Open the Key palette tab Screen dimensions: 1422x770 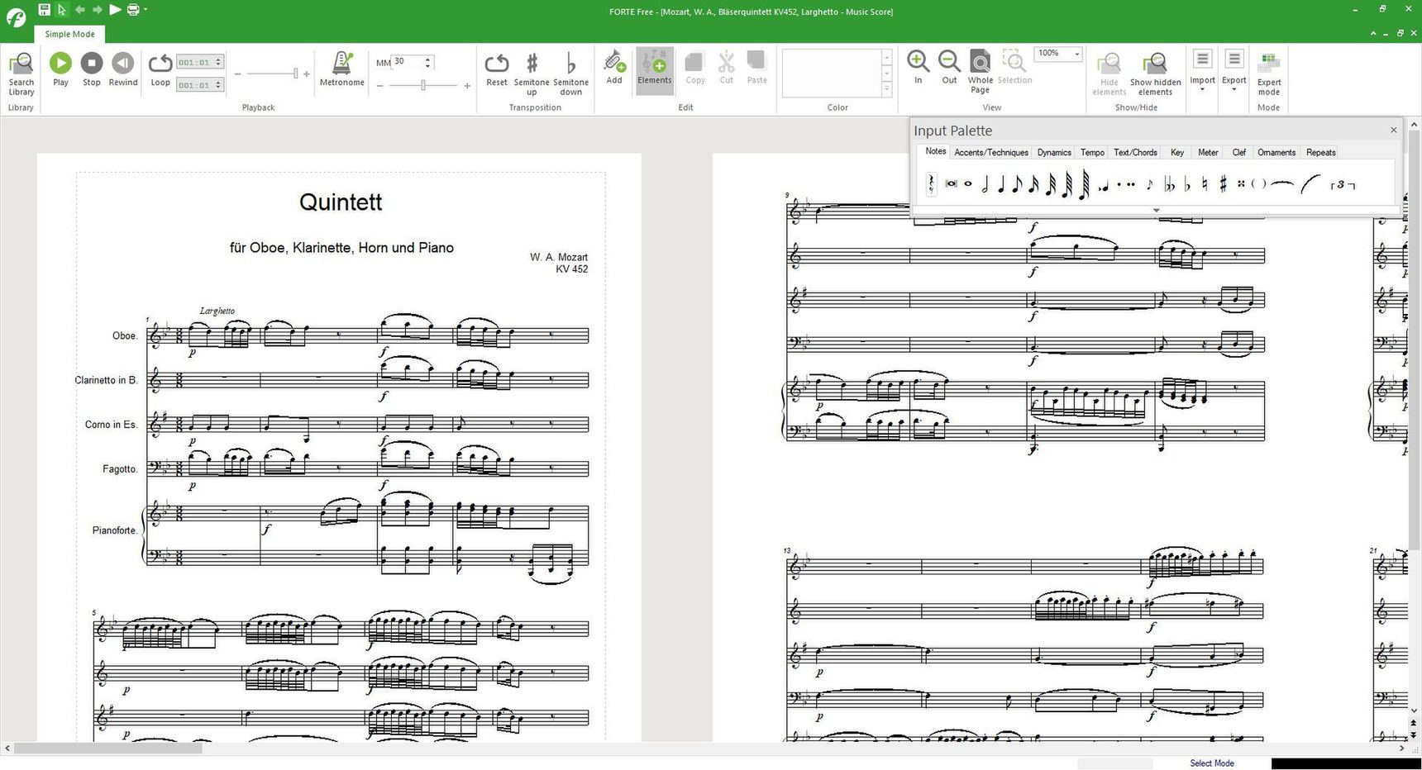point(1177,152)
